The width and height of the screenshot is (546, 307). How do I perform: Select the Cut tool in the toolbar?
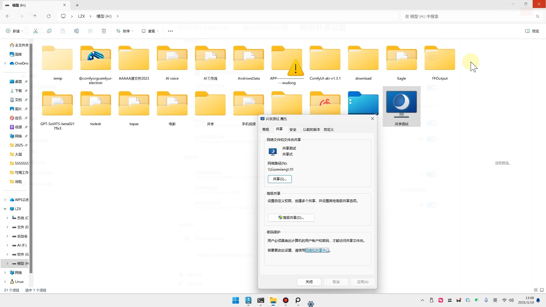click(x=35, y=31)
